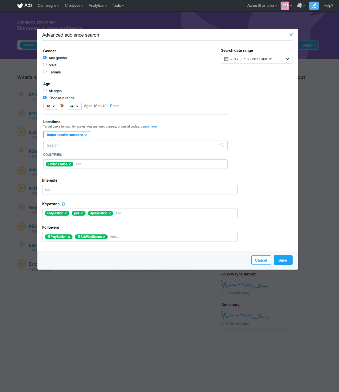
Task: Click the locations Search field
Action: pos(135,145)
